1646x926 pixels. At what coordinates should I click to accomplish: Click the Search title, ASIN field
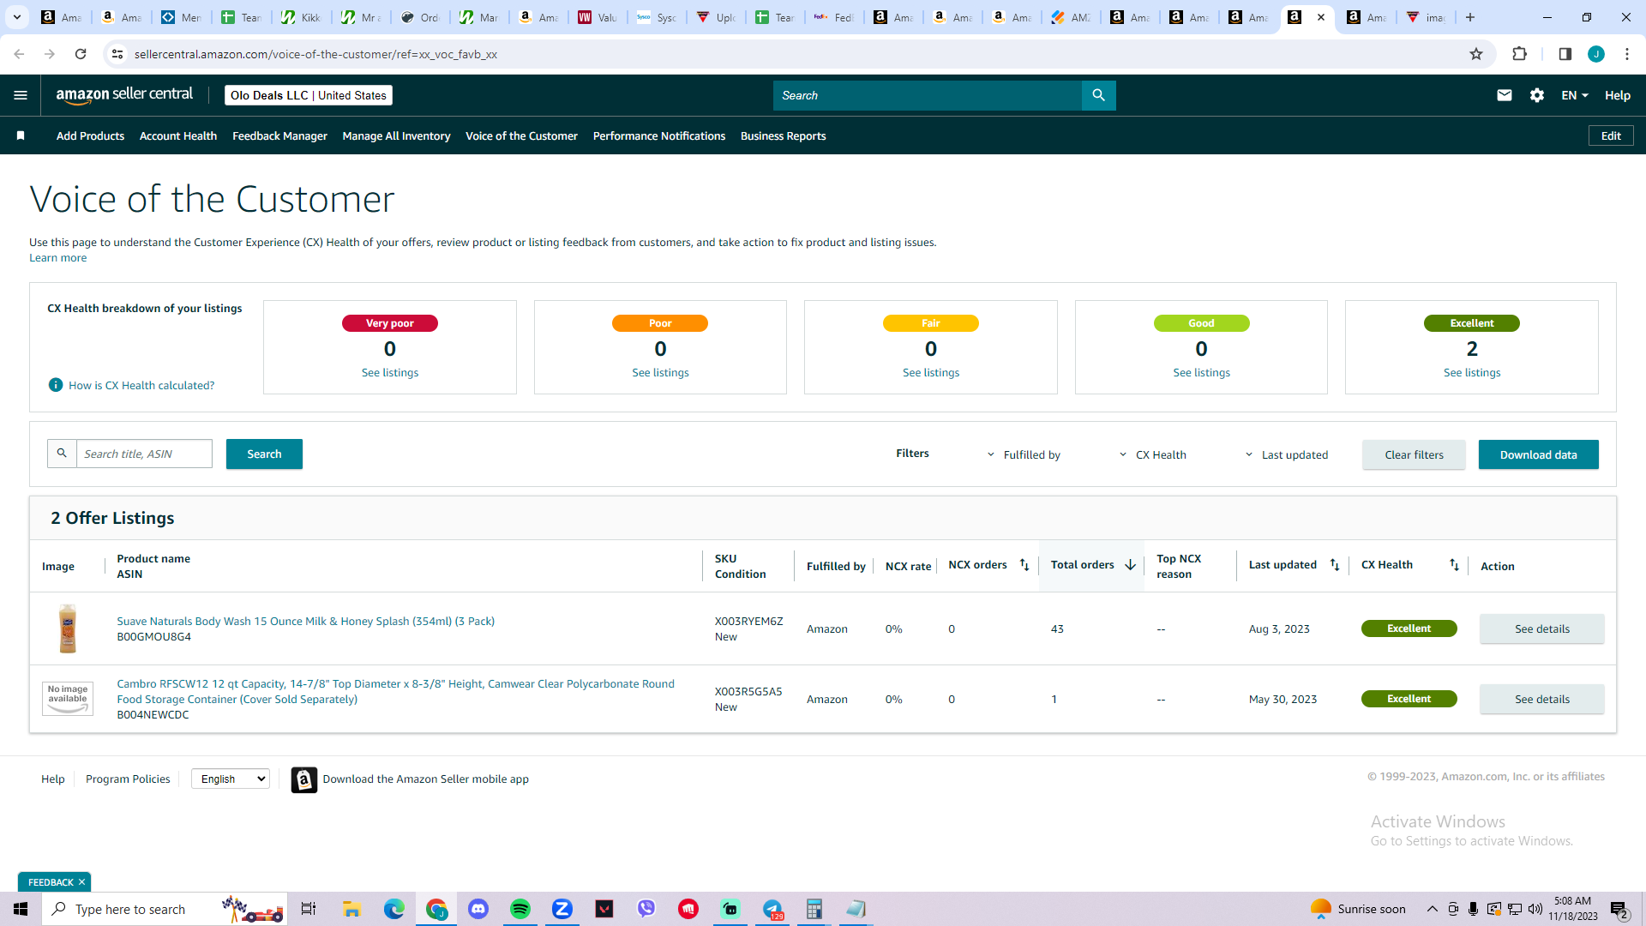(x=144, y=454)
